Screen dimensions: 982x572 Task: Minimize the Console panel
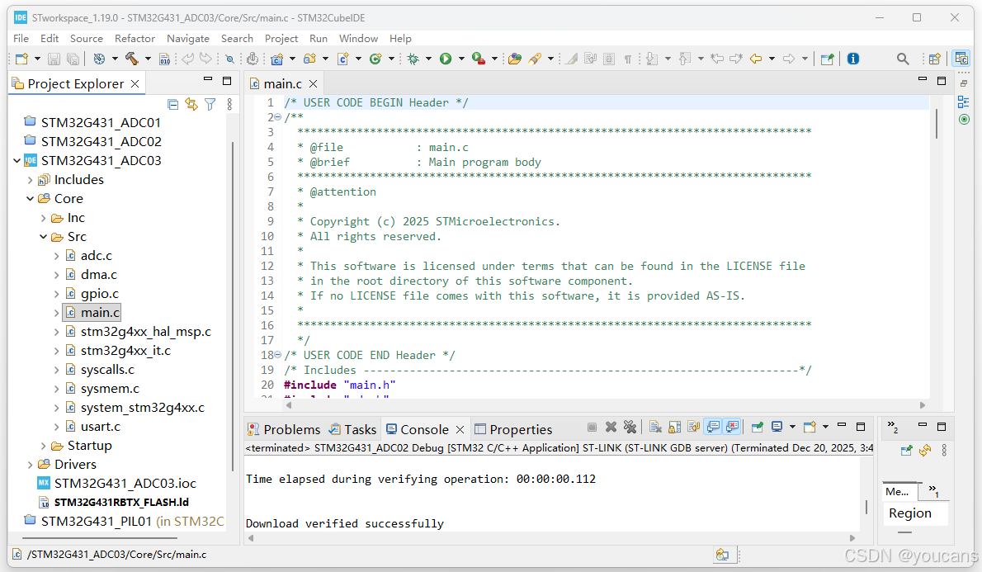842,425
